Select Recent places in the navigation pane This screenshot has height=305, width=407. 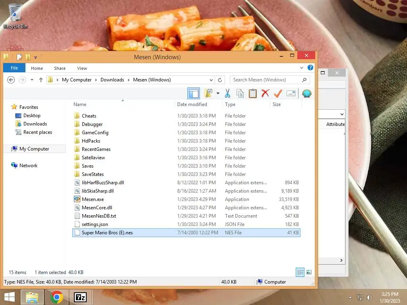[x=38, y=132]
